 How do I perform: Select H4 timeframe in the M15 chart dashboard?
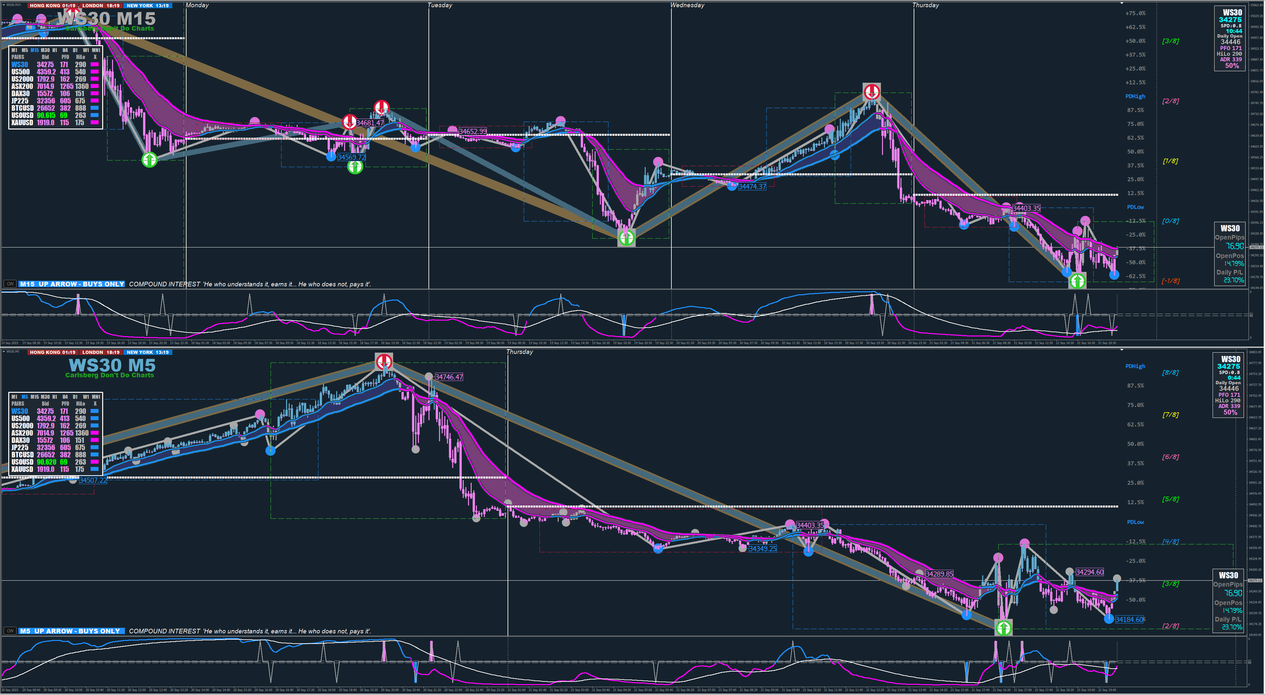click(65, 50)
